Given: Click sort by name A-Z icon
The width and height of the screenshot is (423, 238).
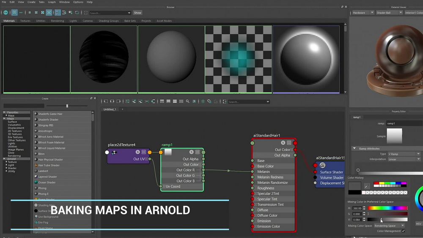Looking at the screenshot, I should click(58, 12).
